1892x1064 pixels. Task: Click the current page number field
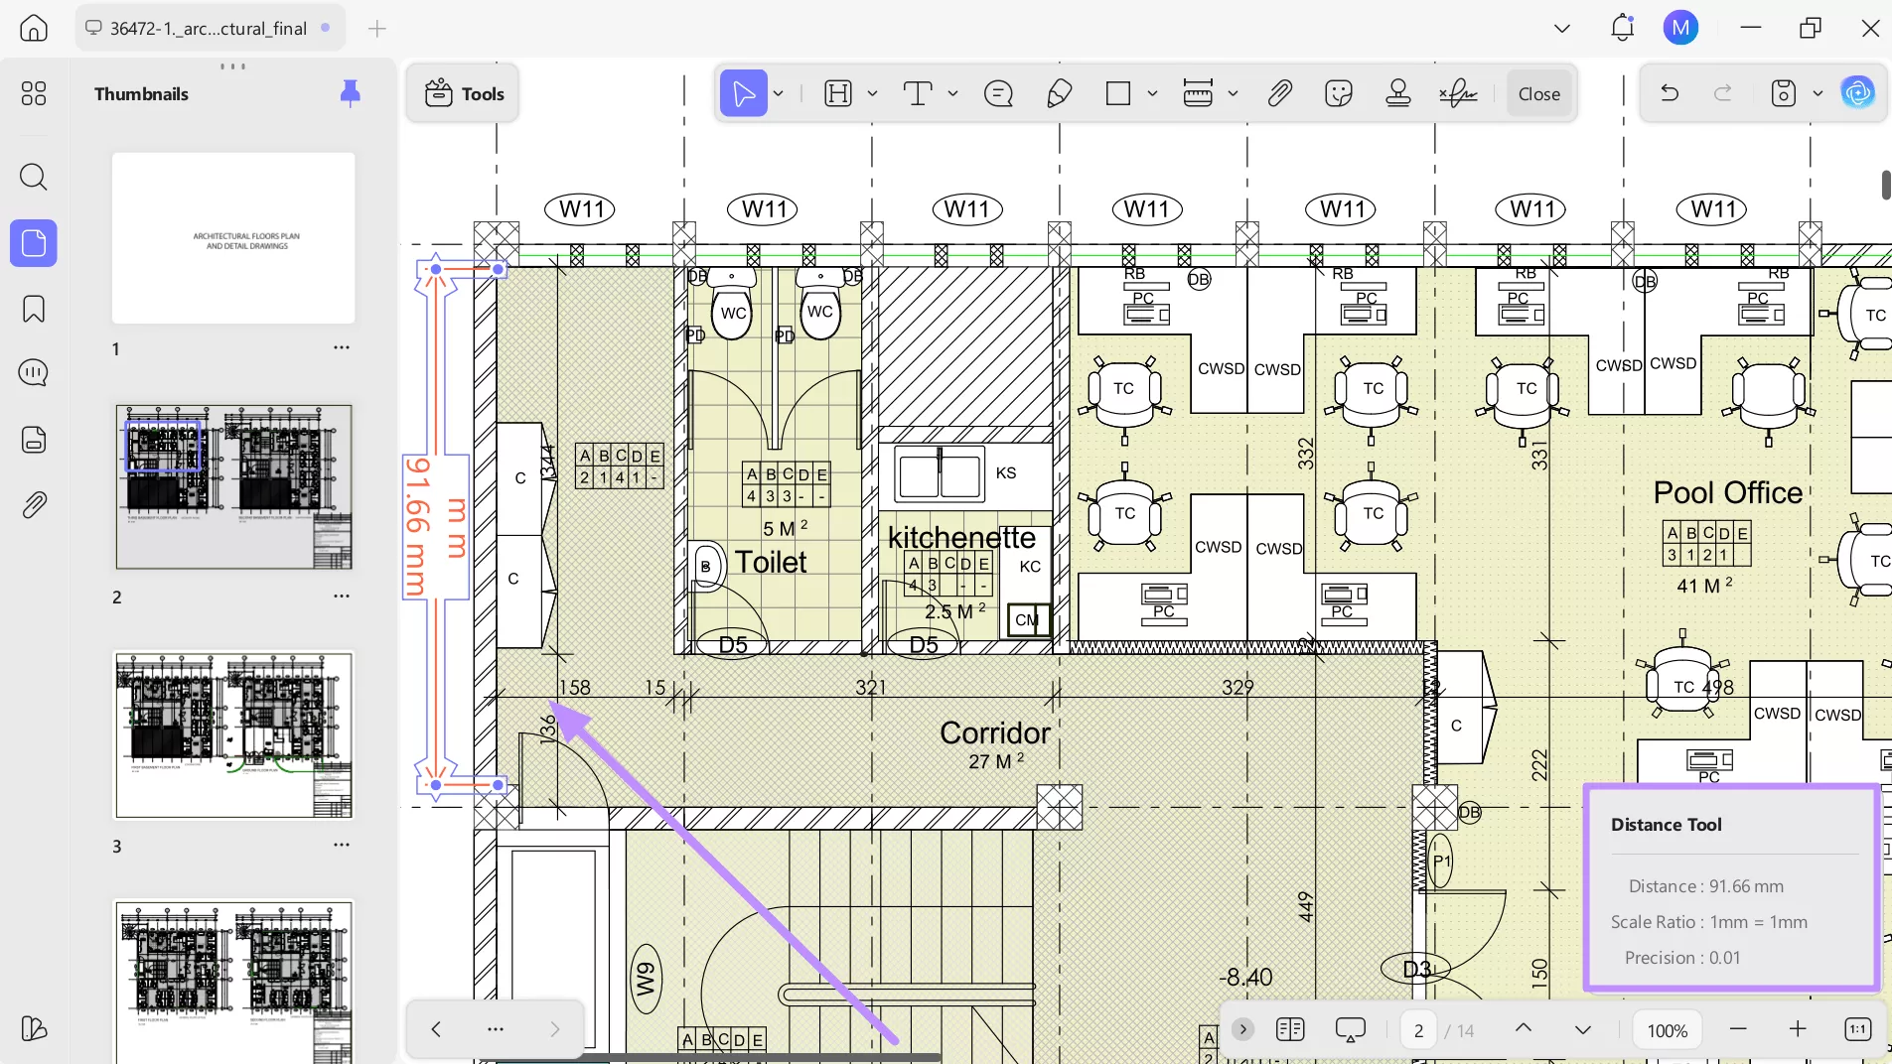pyautogui.click(x=1419, y=1031)
